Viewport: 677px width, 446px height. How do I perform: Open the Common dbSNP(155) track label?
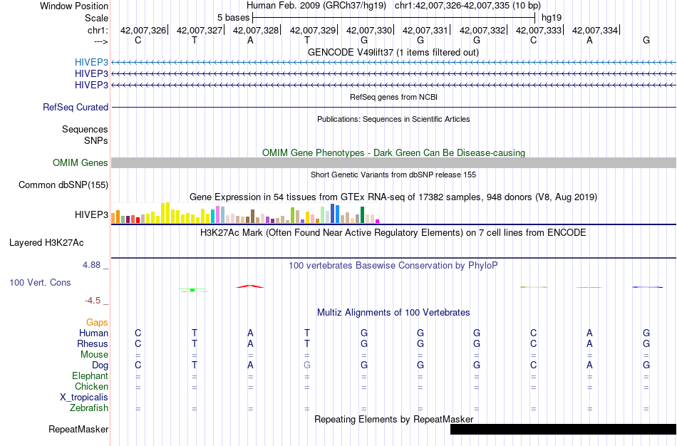pyautogui.click(x=63, y=185)
